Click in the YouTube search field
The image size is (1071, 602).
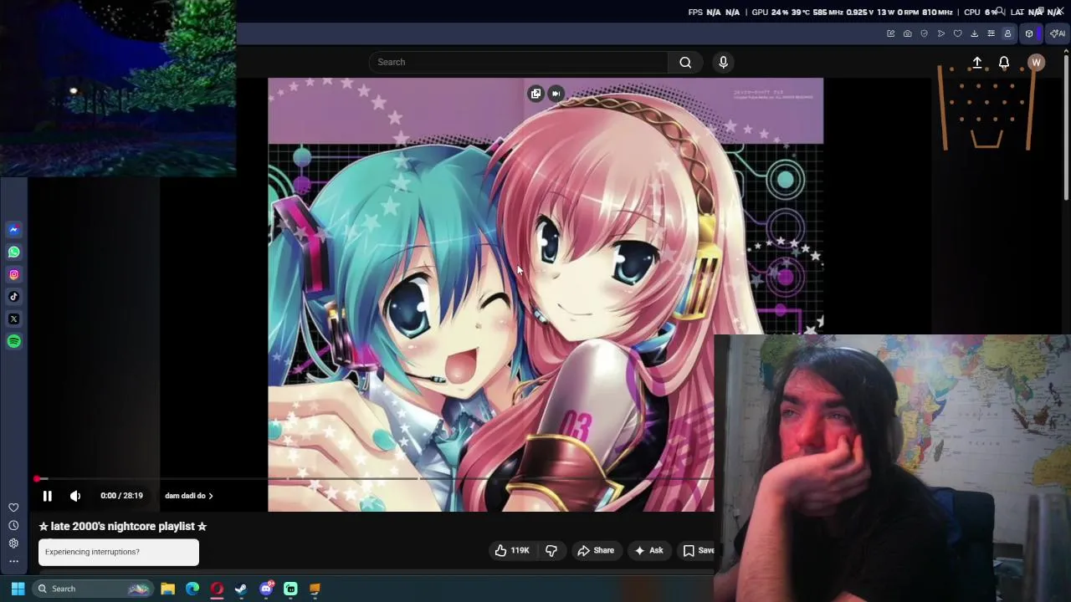point(519,62)
